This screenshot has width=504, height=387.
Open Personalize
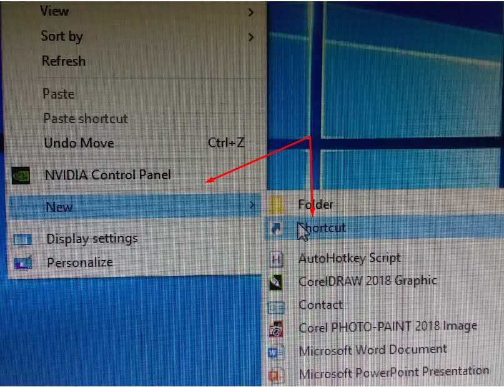click(135, 263)
